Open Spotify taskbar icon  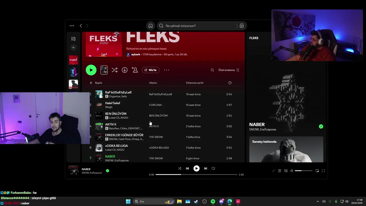click(213, 201)
